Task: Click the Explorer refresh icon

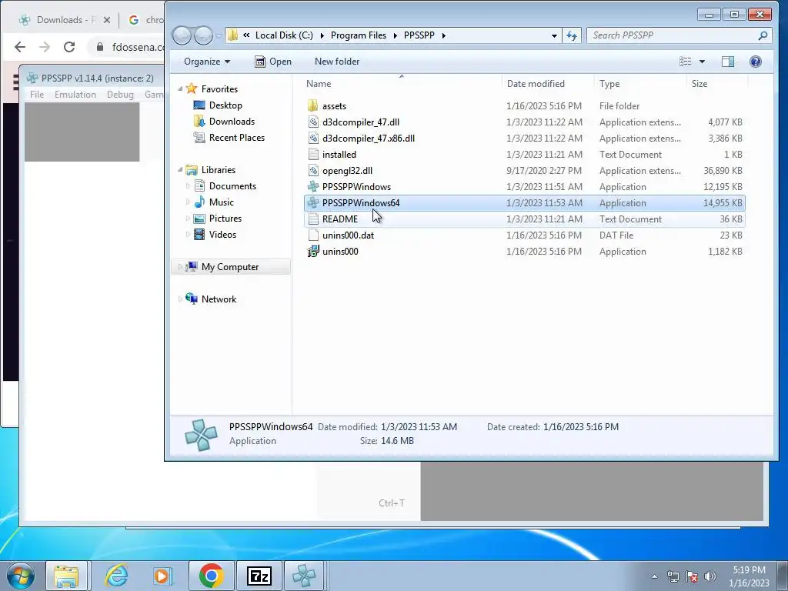Action: click(x=572, y=35)
